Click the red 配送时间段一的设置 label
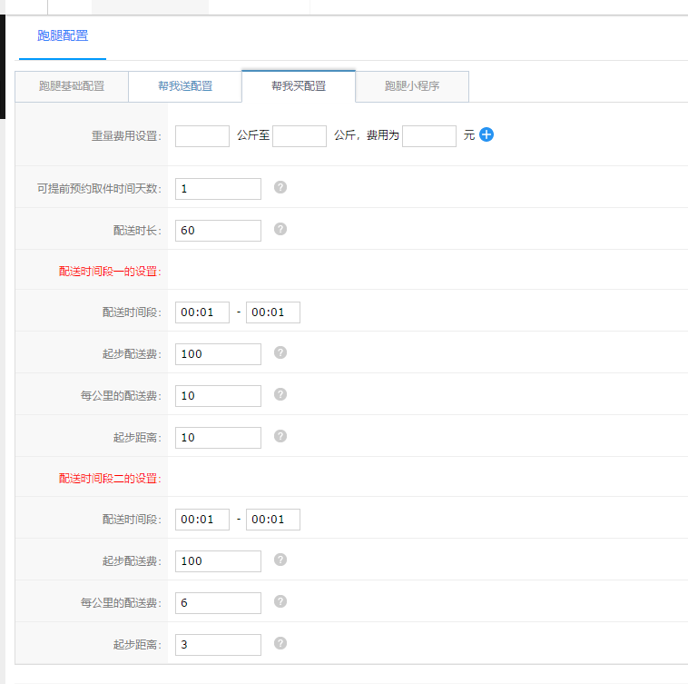The height and width of the screenshot is (684, 688). [110, 272]
